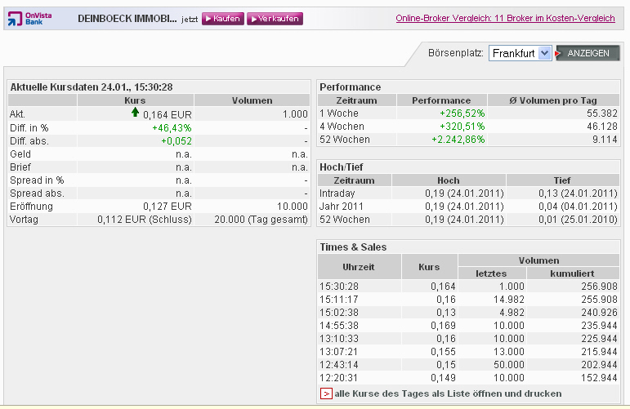Click the ANZEIGEN button
This screenshot has width=630, height=409.
tap(588, 53)
